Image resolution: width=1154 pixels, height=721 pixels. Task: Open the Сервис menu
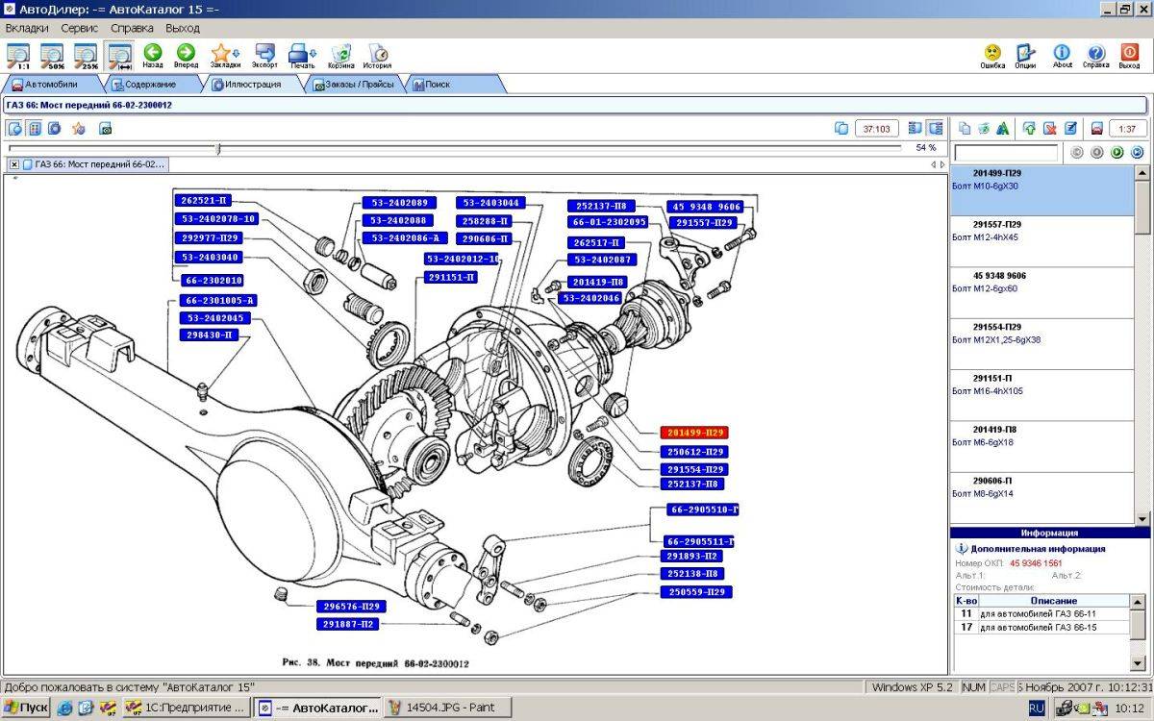[x=80, y=28]
